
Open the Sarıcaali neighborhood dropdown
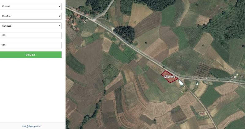tap(31, 26)
